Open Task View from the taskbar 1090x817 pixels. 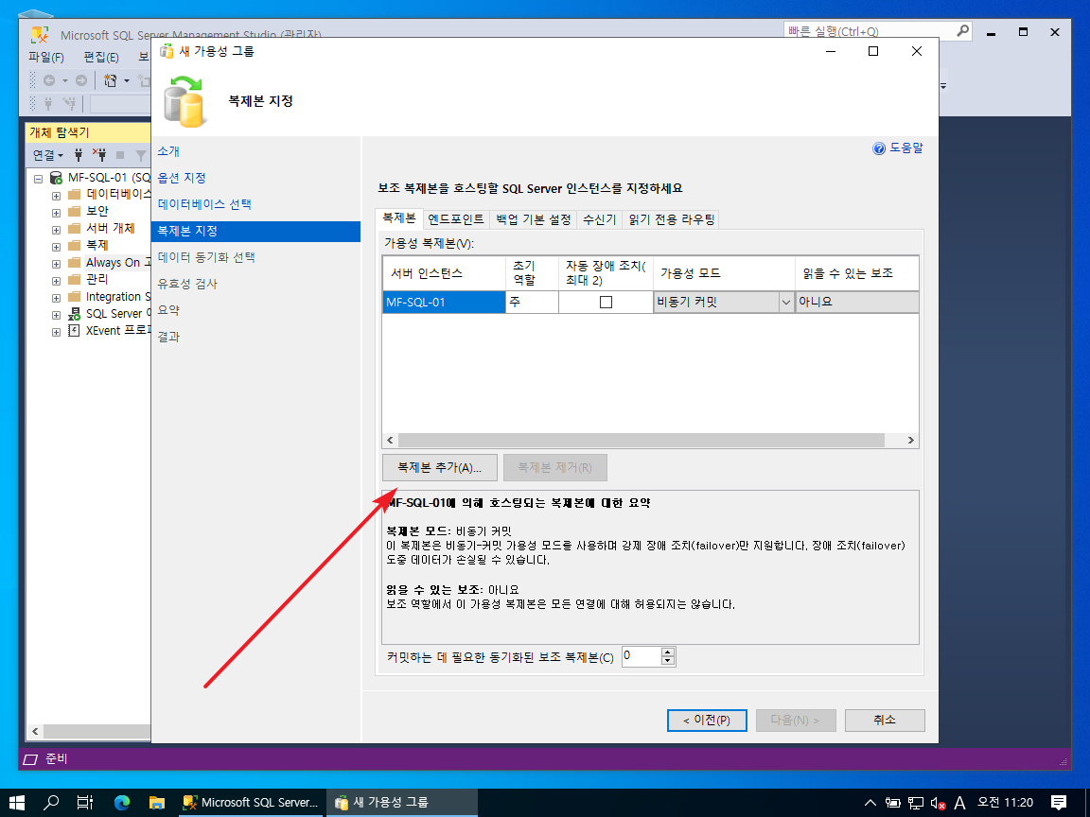coord(85,803)
